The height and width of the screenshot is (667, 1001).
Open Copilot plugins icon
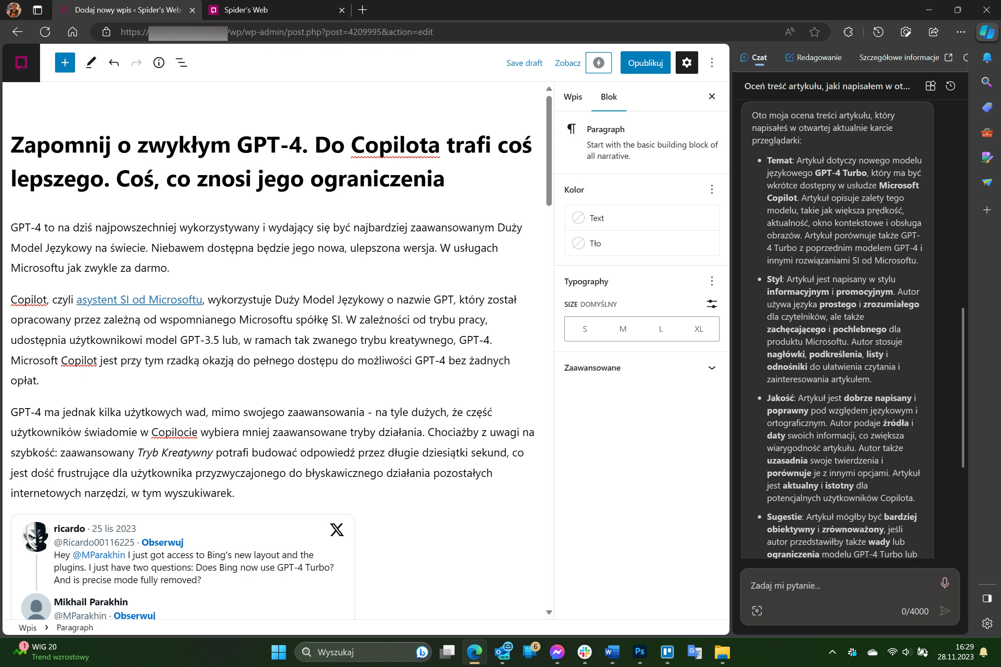tap(931, 86)
